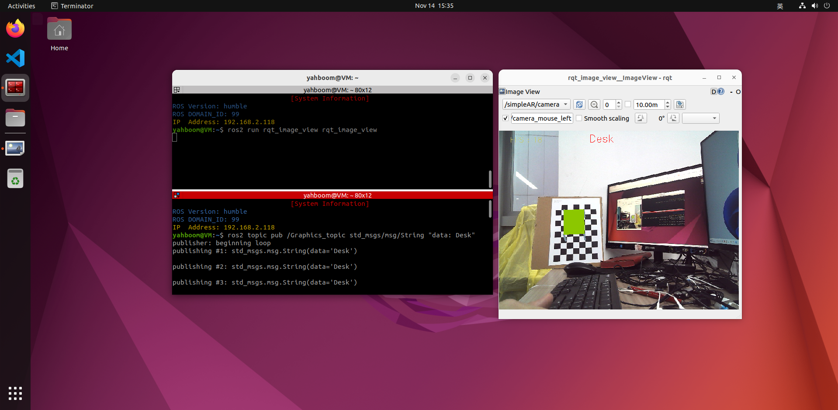Screen dimensions: 838x410
Task: Click the ros2 run rqt_image_view command line
Action: (274, 130)
